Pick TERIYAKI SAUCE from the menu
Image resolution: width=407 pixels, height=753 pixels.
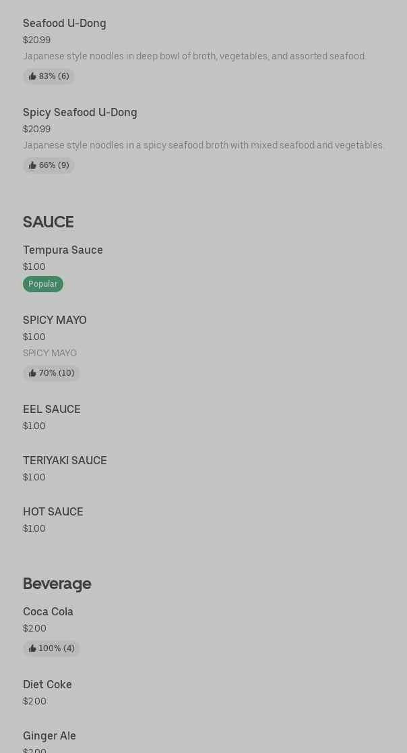65,461
